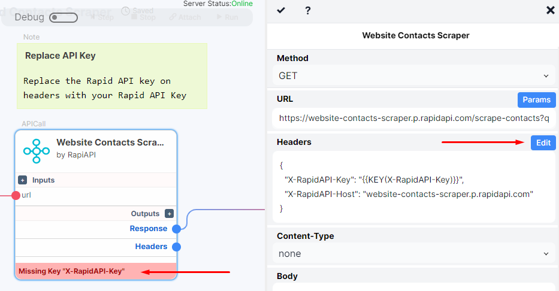
Task: Click the Headers JSON text area
Action: tap(414, 187)
